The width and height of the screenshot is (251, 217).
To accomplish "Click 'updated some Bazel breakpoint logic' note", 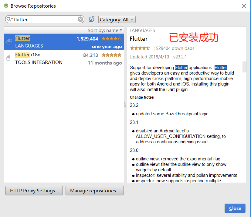I will click(172, 114).
